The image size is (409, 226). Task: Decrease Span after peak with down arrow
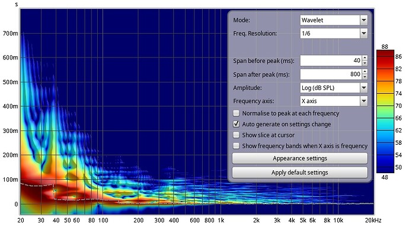click(x=365, y=77)
